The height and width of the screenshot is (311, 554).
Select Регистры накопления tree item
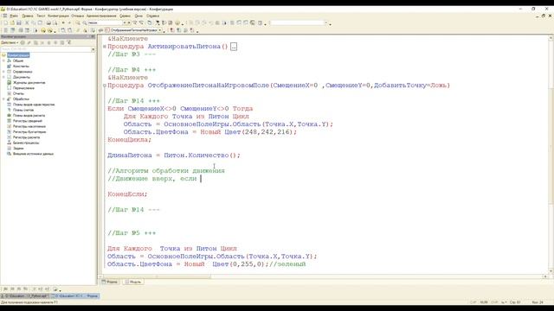pos(29,127)
